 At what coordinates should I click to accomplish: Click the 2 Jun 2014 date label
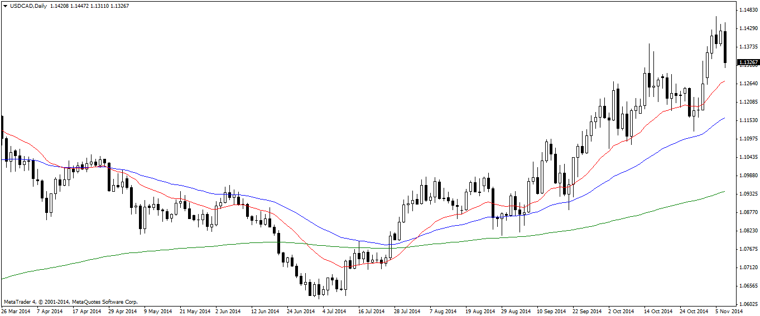pos(228,312)
